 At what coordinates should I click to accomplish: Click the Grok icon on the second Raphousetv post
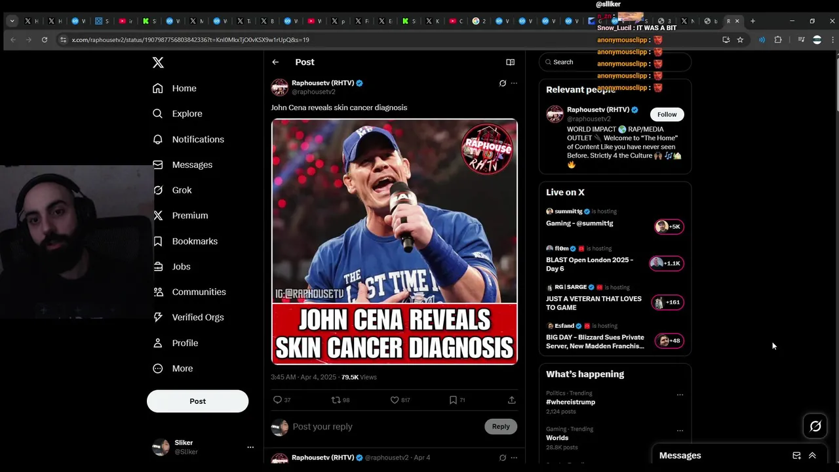click(502, 458)
